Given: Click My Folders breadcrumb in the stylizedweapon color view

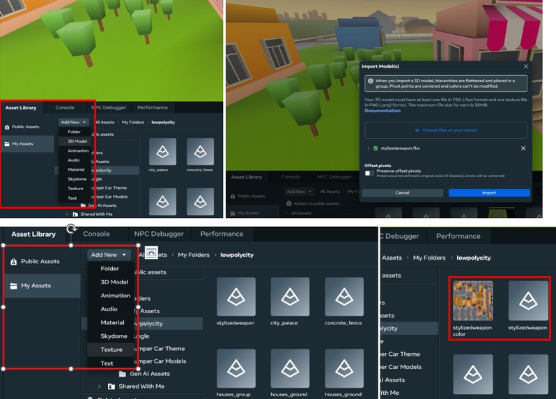Looking at the screenshot, I should tap(429, 258).
